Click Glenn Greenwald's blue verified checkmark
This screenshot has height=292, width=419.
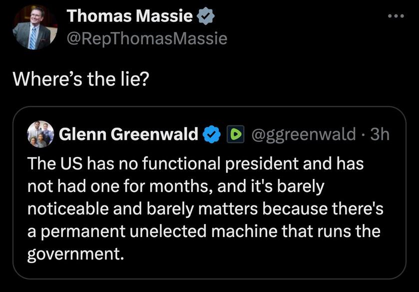pyautogui.click(x=212, y=134)
